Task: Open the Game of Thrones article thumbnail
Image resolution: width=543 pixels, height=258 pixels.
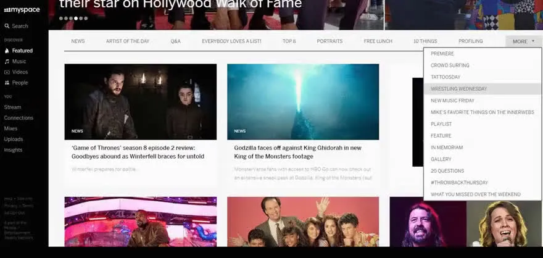Action: pyautogui.click(x=141, y=102)
